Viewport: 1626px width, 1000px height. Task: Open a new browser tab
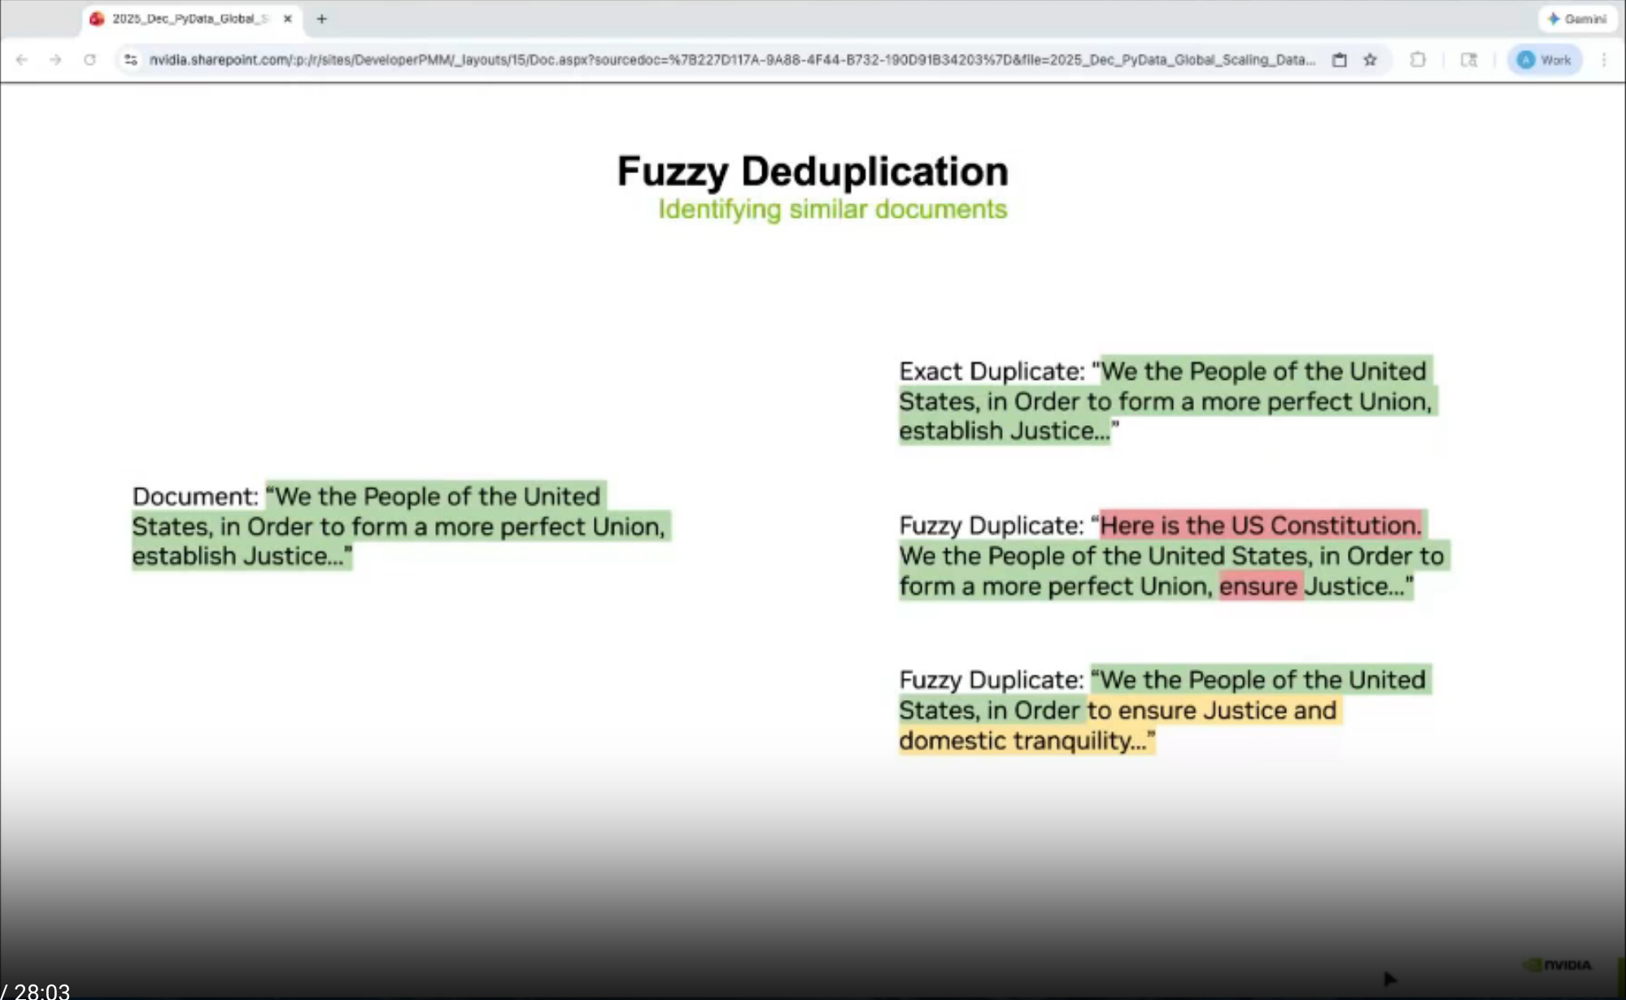[321, 19]
